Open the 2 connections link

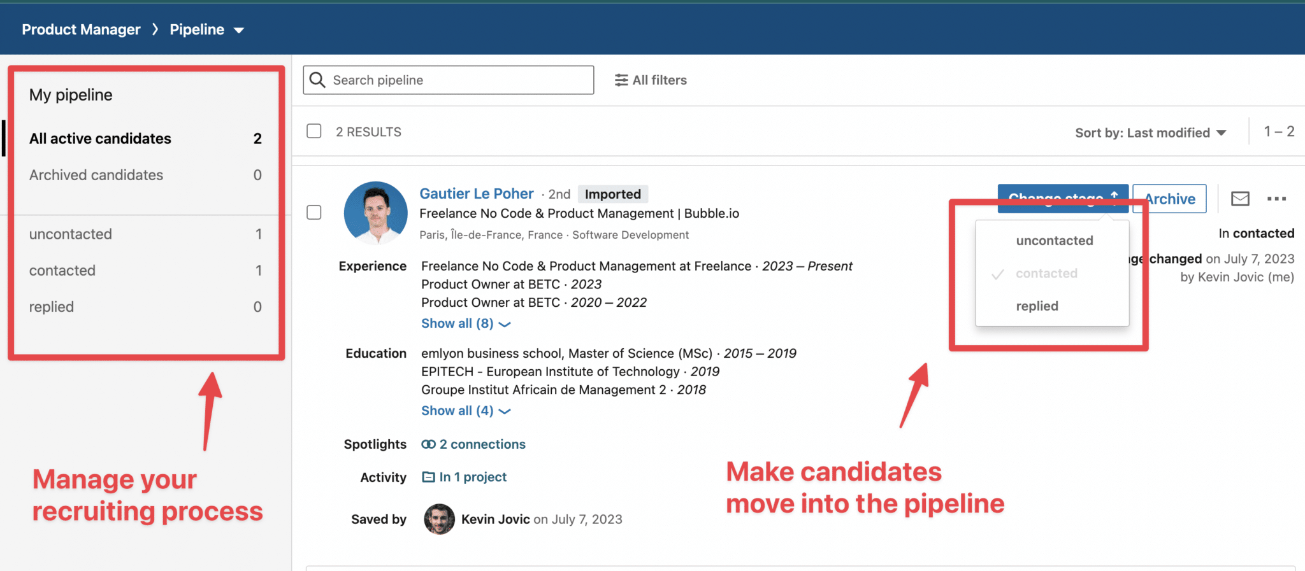point(481,444)
